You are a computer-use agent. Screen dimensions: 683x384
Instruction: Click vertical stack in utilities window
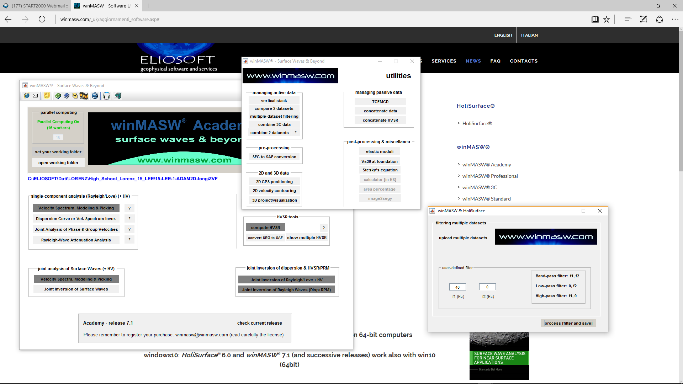[x=274, y=101]
